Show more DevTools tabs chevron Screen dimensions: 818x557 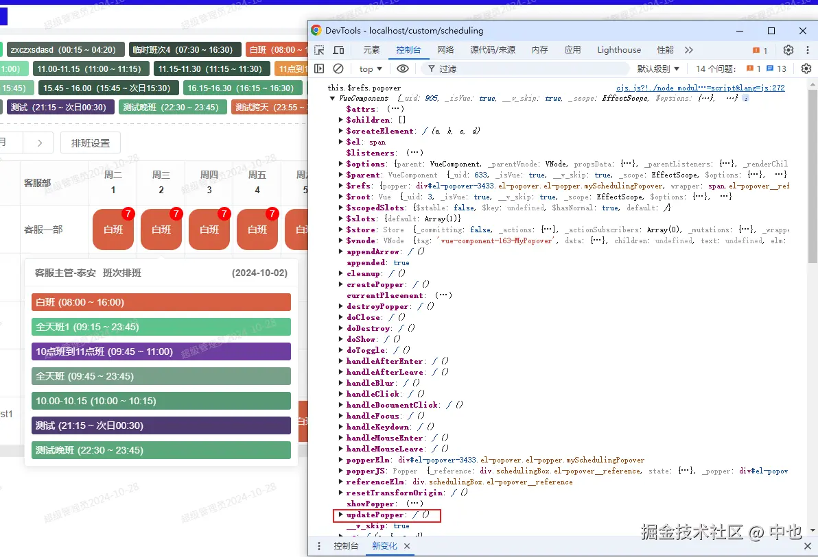click(x=688, y=50)
